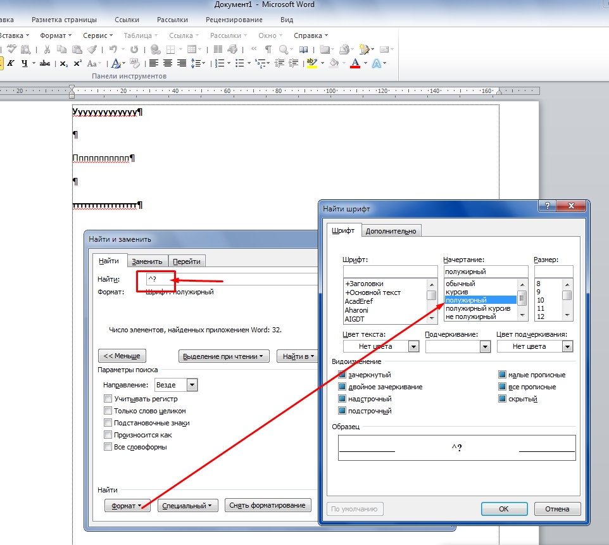The image size is (609, 545).
Task: Open the Сервис menu
Action: tap(97, 35)
